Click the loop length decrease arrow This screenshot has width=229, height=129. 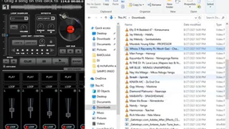pyautogui.click(x=13, y=50)
